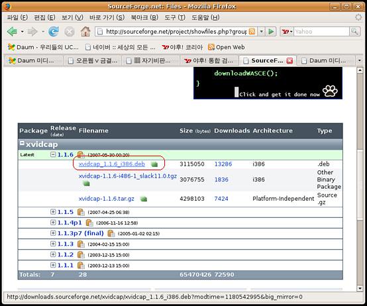This screenshot has height=306, width=367.
Task: Open the Open Web feed bookmark
Action: 227,47
